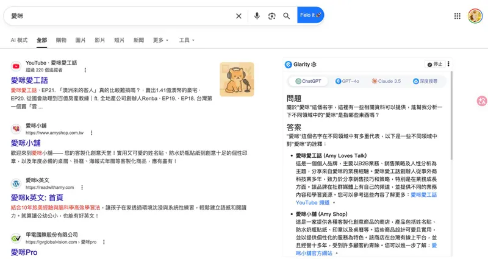Switch to 影片 tab

99,40
